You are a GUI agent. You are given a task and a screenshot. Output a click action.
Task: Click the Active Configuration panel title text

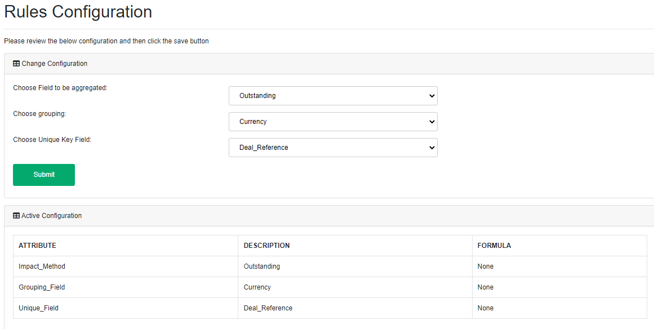[x=51, y=216]
